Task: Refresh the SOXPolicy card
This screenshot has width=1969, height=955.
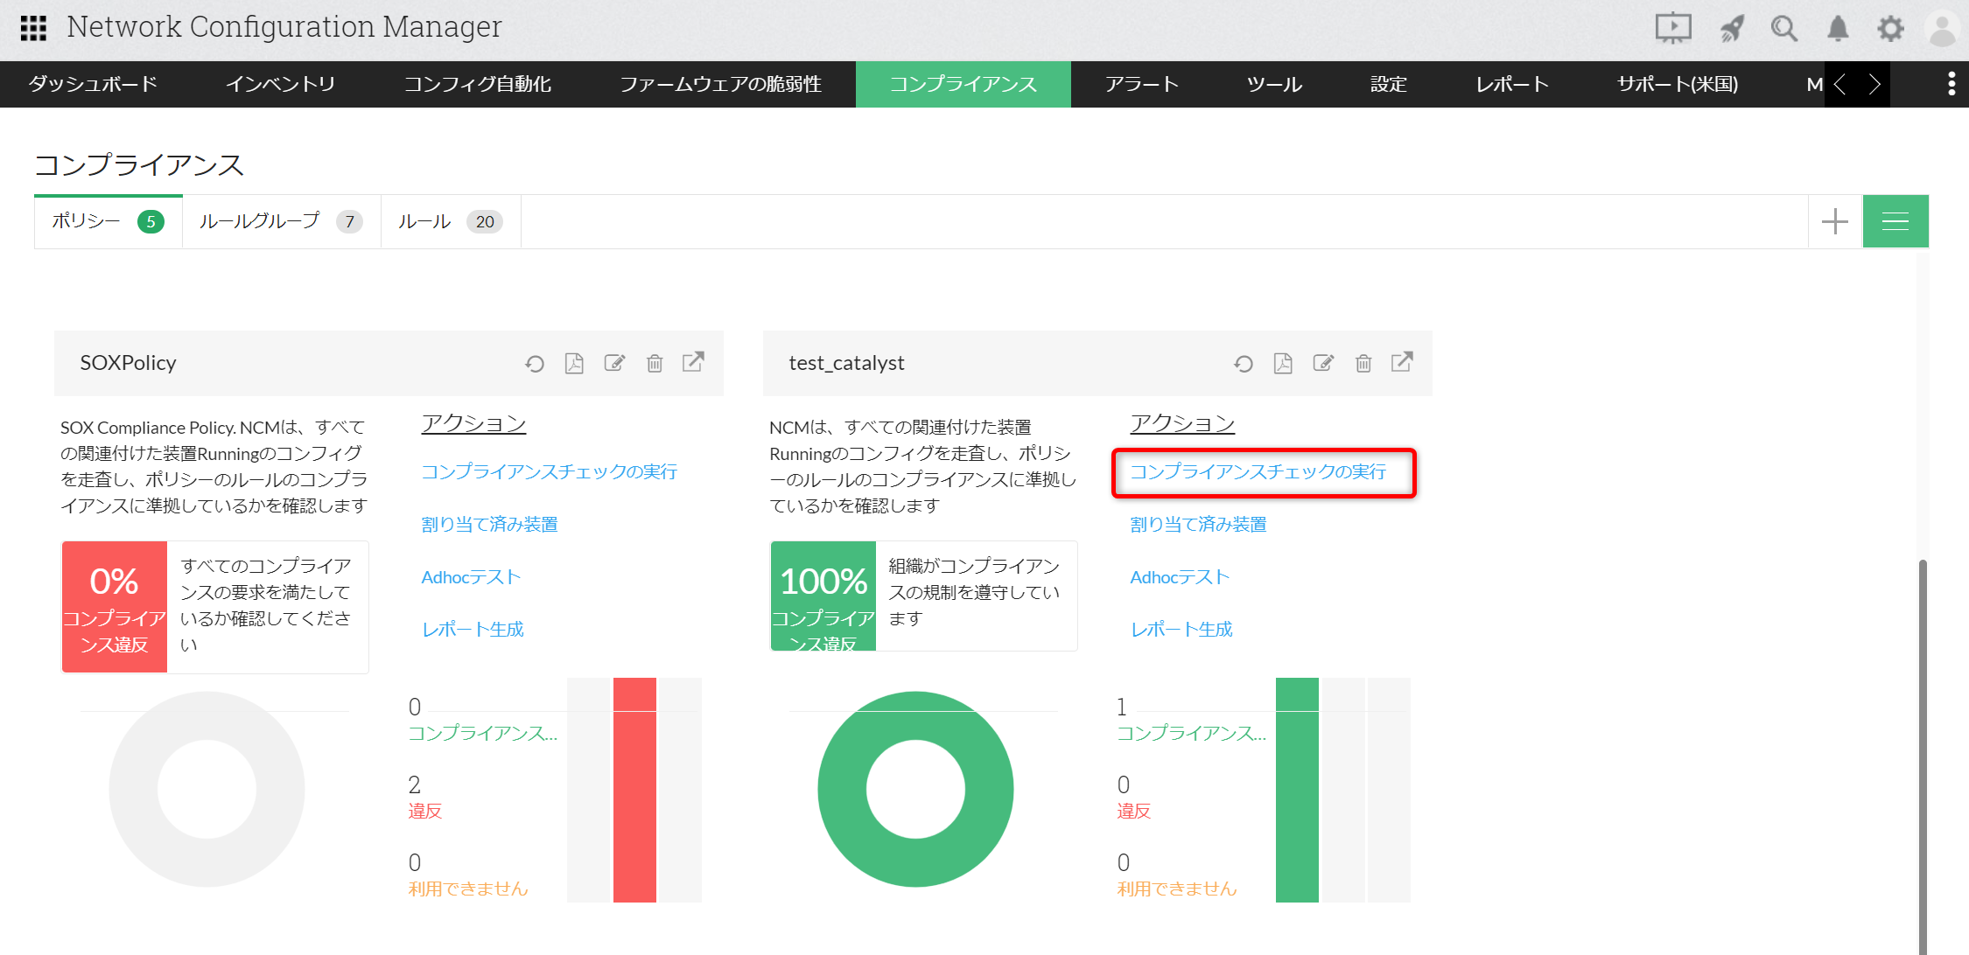Action: [535, 364]
